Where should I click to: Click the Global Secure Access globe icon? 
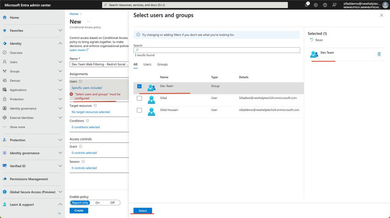coord(5,192)
